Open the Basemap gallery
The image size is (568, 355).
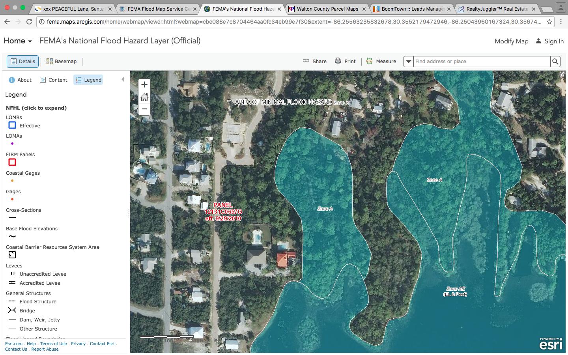click(x=62, y=61)
